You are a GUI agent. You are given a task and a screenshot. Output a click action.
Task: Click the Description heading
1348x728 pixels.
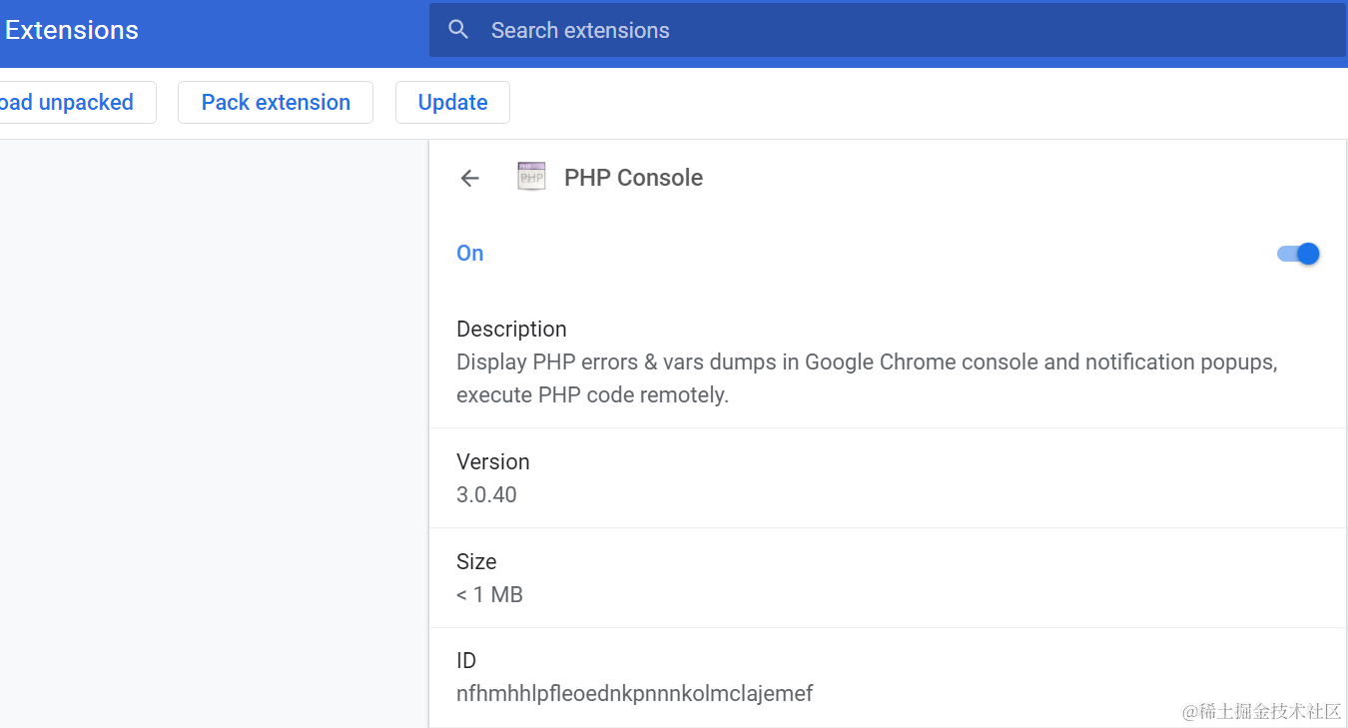tap(511, 329)
